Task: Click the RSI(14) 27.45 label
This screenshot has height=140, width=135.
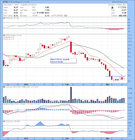Action: point(12,18)
